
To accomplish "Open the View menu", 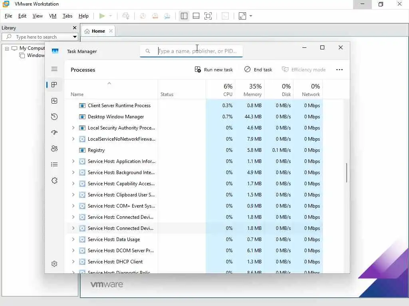I will coord(38,16).
